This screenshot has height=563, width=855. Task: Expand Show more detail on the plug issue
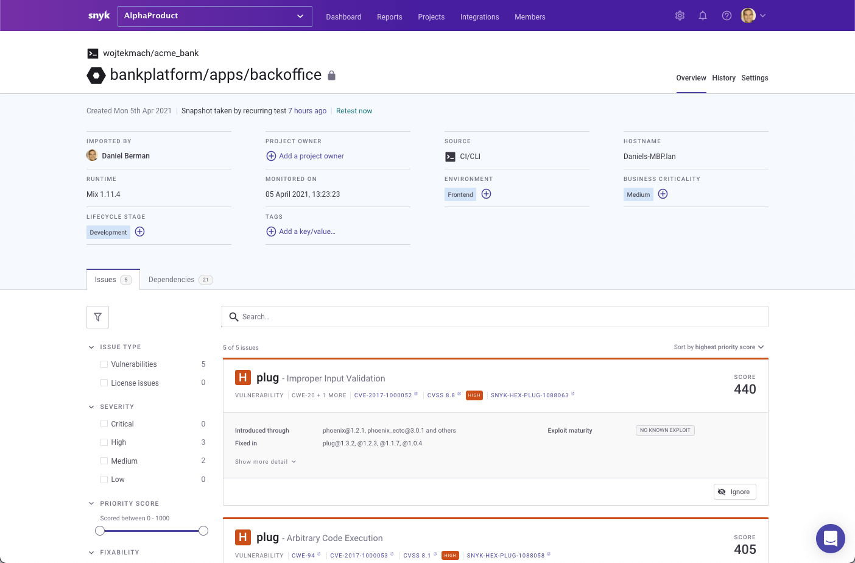click(x=266, y=461)
